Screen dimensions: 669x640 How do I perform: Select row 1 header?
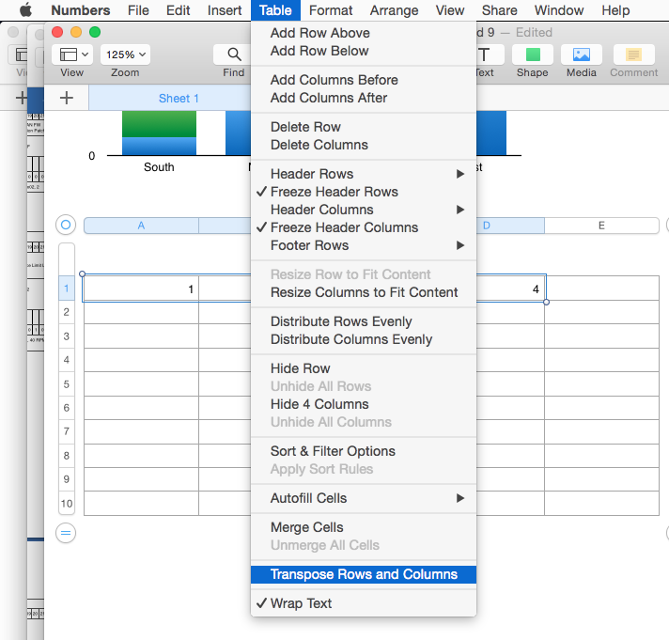67,289
